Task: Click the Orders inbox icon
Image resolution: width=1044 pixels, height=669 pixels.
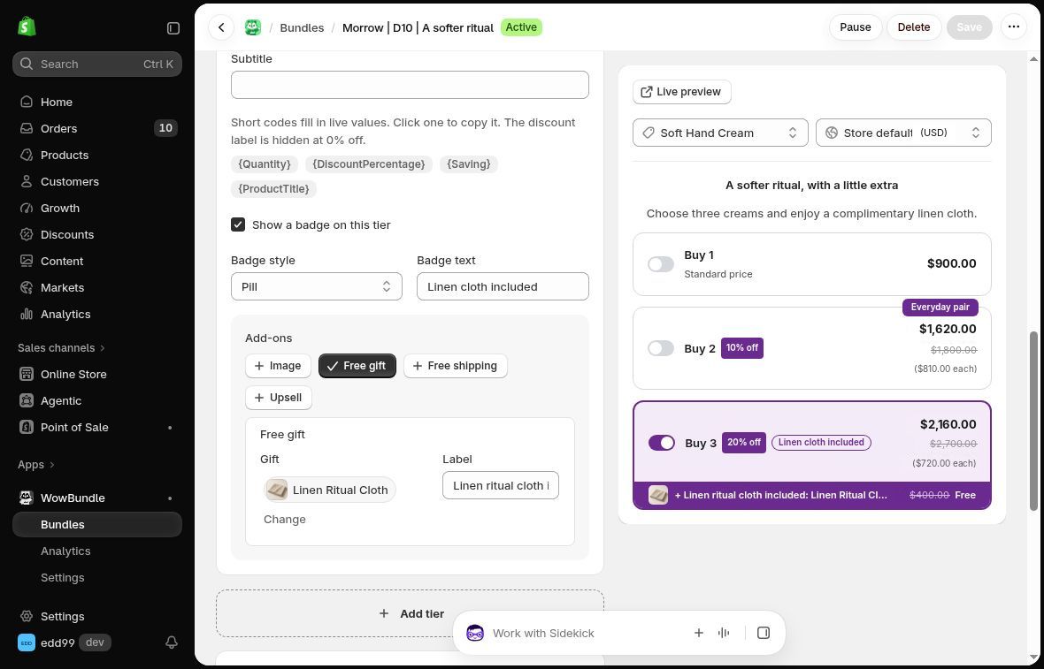Action: tap(27, 128)
